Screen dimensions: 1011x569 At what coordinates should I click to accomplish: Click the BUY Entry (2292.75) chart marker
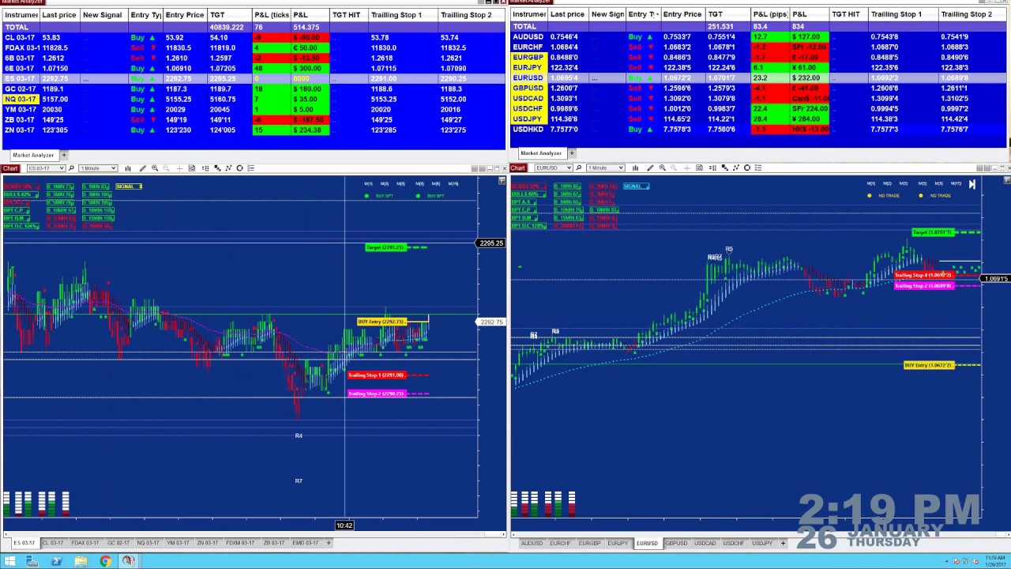[382, 322]
